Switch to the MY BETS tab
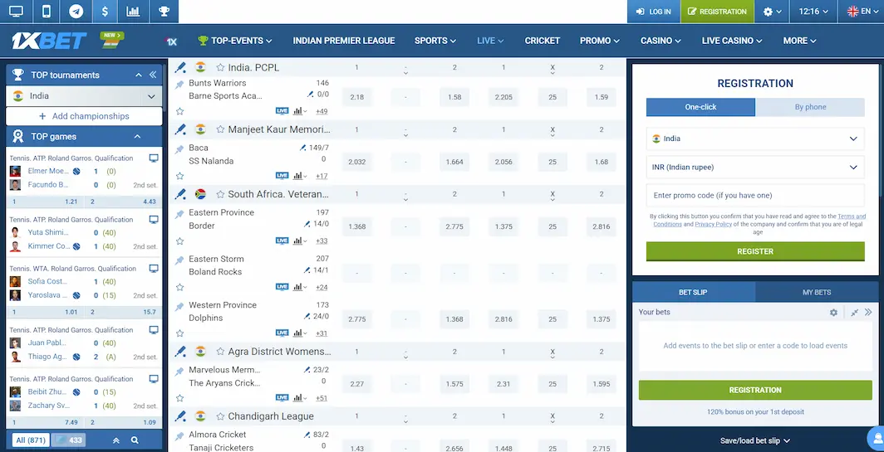The width and height of the screenshot is (884, 452). [x=817, y=292]
